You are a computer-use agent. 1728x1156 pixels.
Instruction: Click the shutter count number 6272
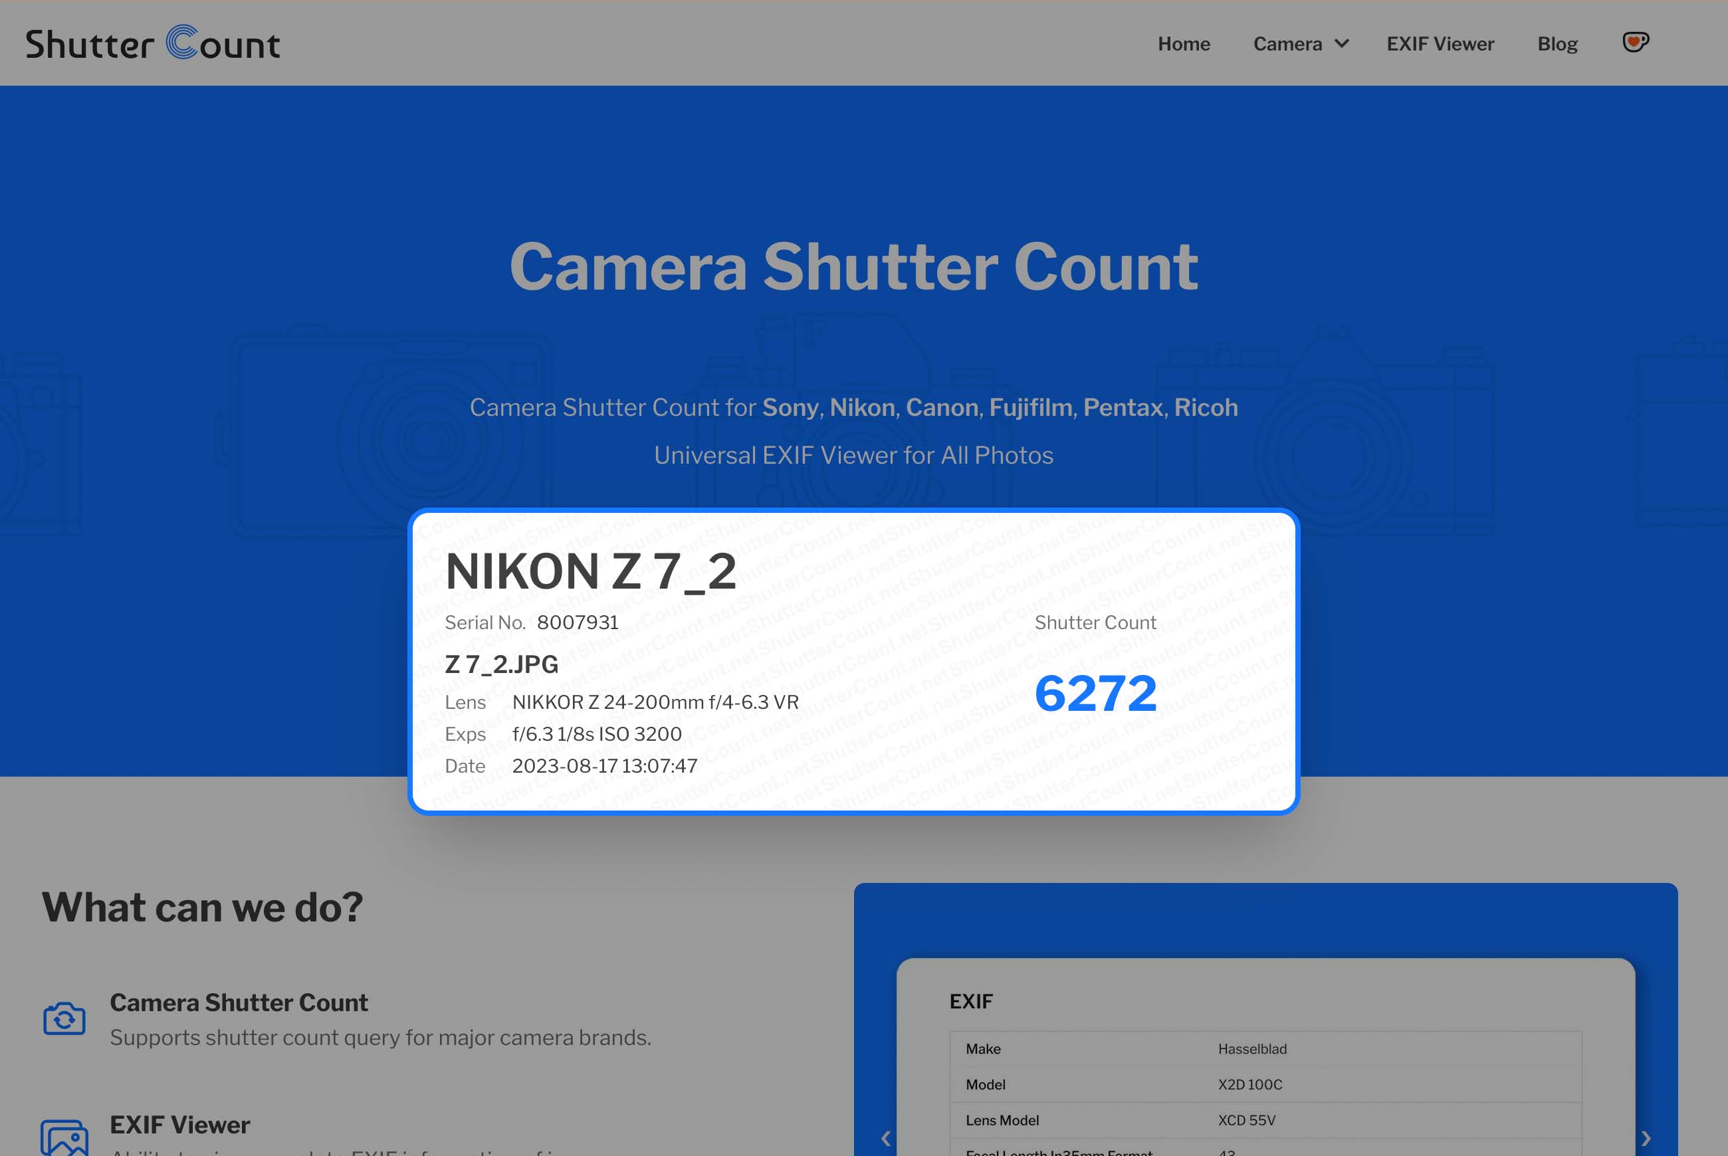(1095, 694)
